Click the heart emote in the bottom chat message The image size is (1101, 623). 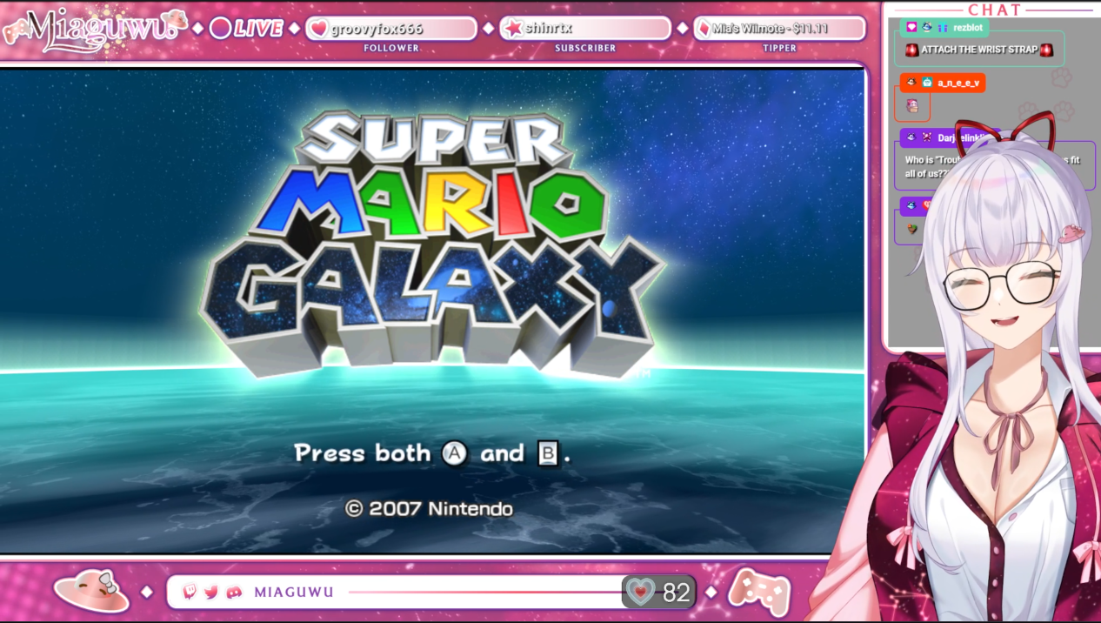[x=911, y=229]
